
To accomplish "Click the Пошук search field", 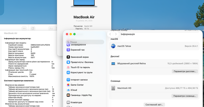I will 85,42.
